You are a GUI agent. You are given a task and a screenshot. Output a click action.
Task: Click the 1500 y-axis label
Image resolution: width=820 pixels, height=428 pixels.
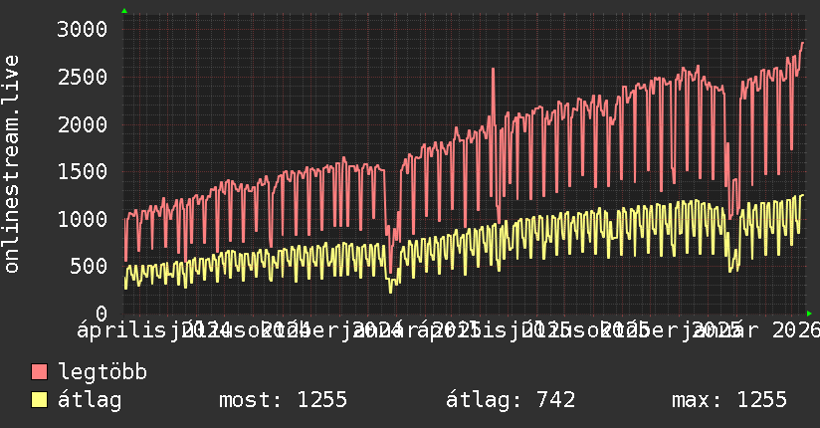(x=83, y=171)
